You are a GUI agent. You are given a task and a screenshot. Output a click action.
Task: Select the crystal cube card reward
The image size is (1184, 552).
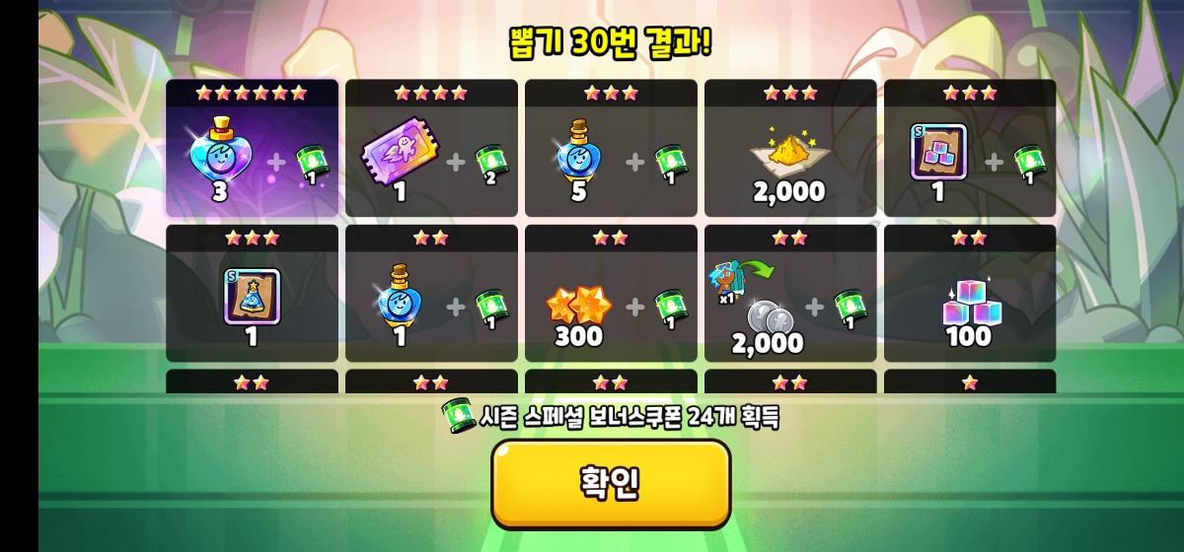click(938, 152)
